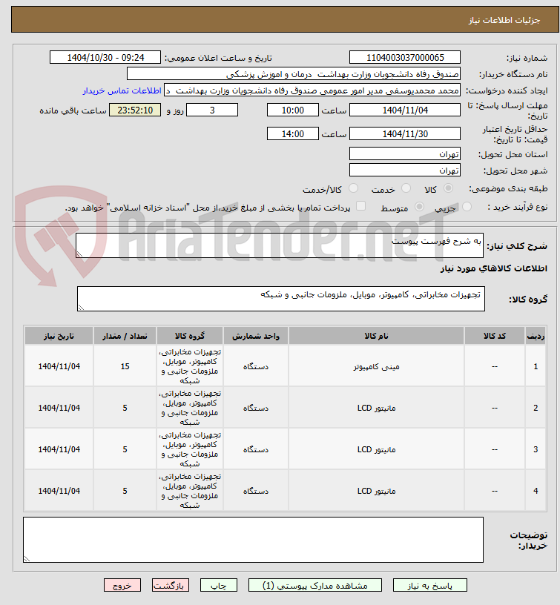The width and height of the screenshot is (560, 605).
Task: Select the جزیی purchase type radio
Action: pos(467,207)
